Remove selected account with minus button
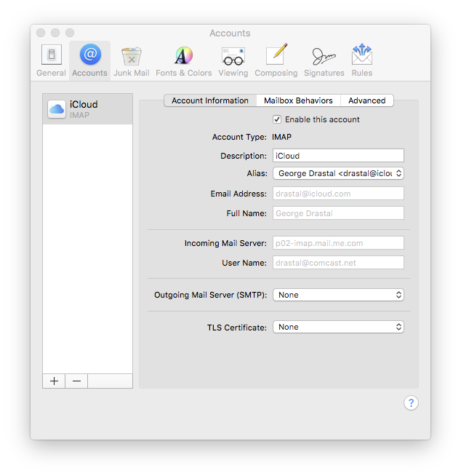 77,381
